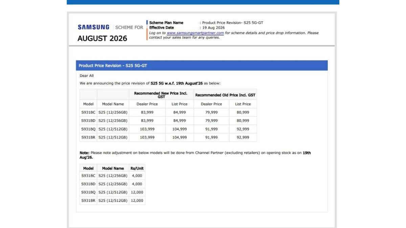Click the 'Model' header in the Rs/Unit table
The width and height of the screenshot is (406, 228).
(88, 168)
